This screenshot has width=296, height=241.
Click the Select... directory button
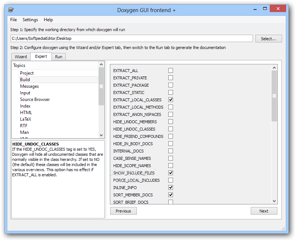coord(268,39)
